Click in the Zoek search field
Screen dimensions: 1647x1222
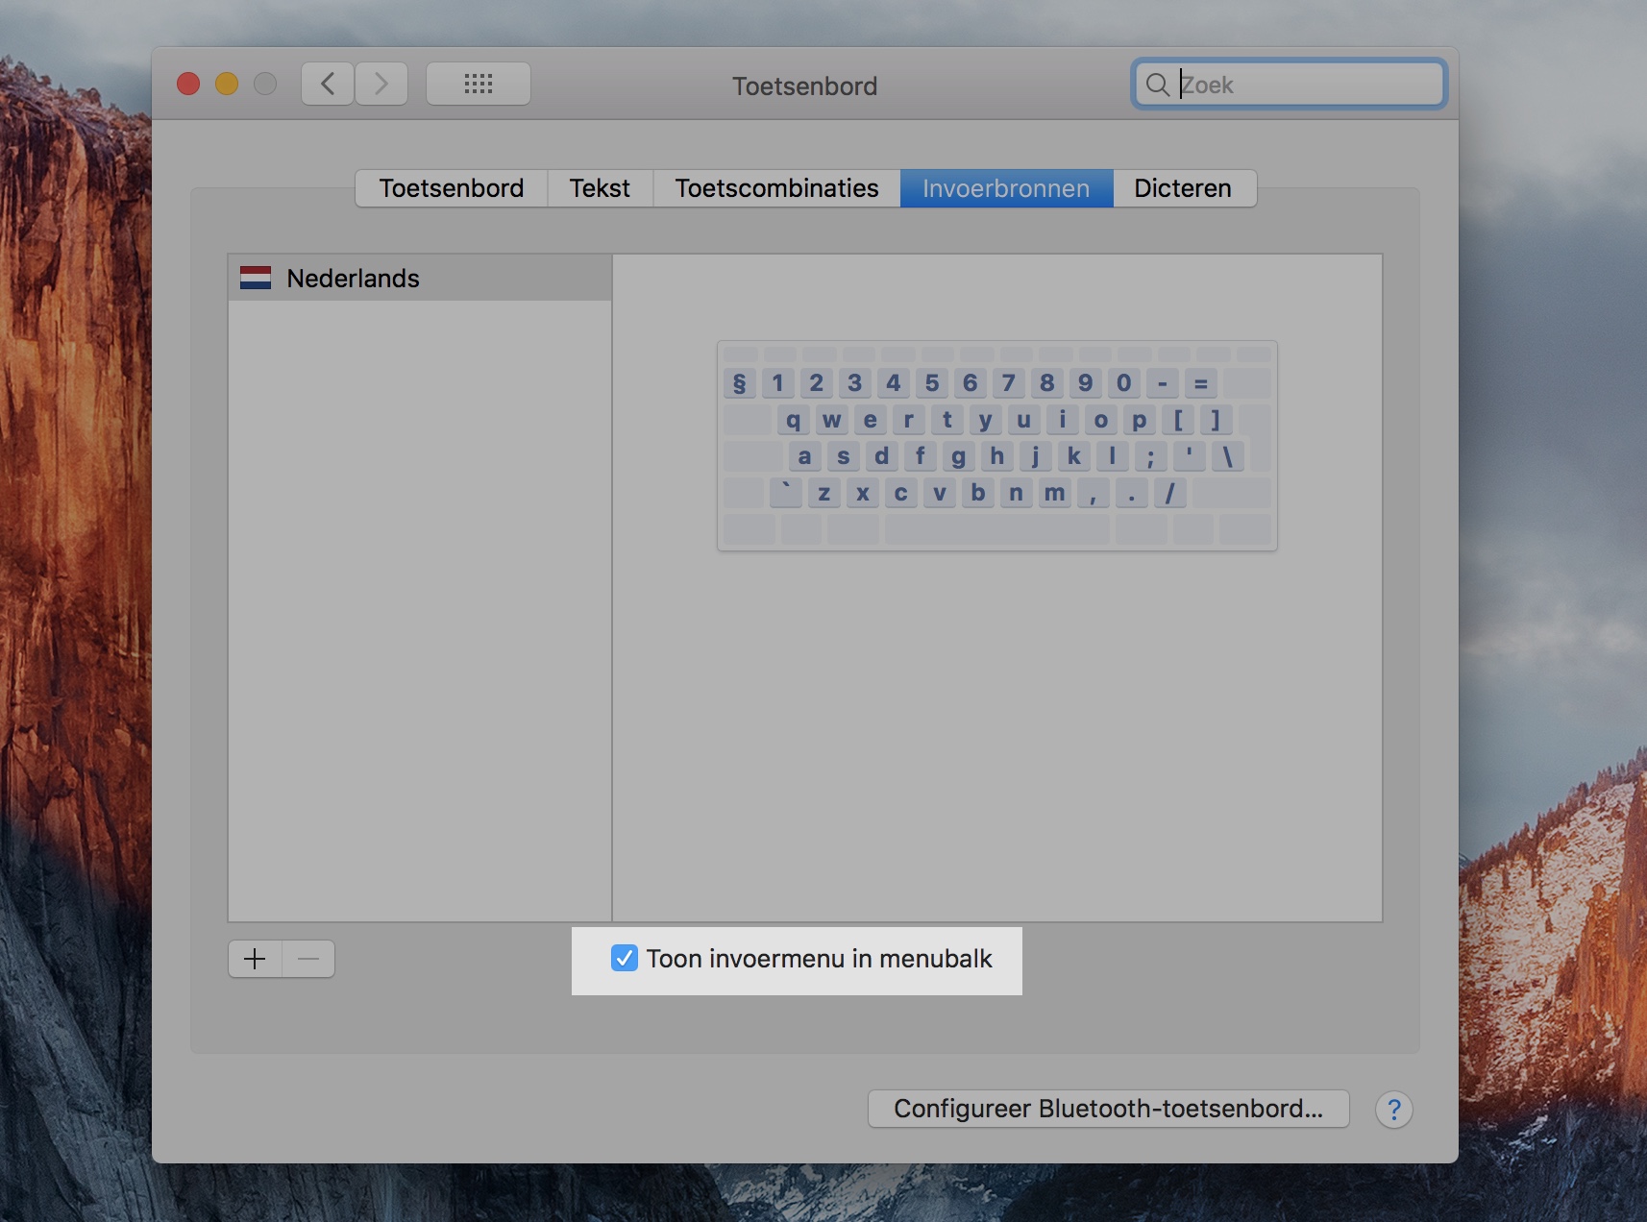[1307, 85]
